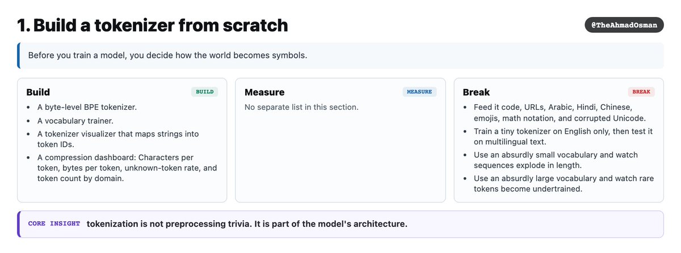This screenshot has width=681, height=253.
Task: Click the @TheAhmadOsman handle badge
Action: tap(624, 25)
